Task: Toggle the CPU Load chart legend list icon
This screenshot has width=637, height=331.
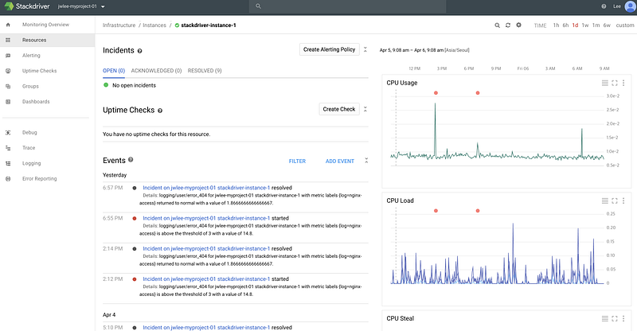Action: point(605,201)
